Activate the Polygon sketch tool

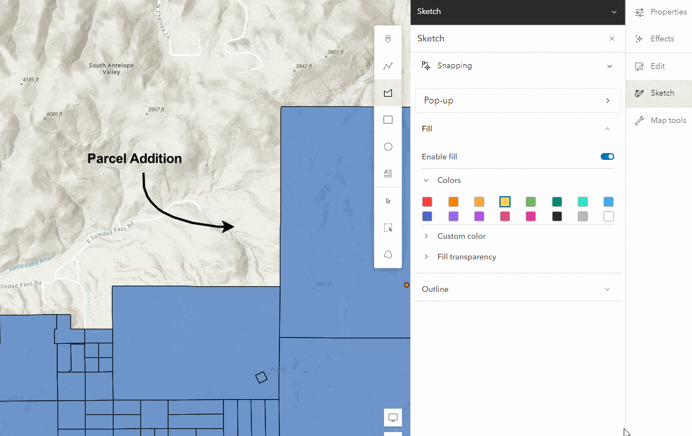tap(387, 93)
